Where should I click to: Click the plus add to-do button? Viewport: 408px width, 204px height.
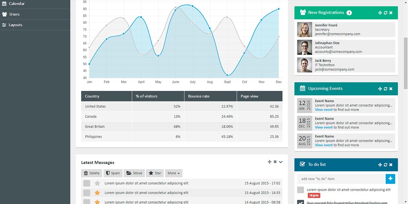[x=390, y=179]
